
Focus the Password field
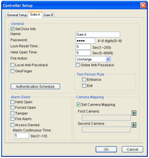pos(85,41)
